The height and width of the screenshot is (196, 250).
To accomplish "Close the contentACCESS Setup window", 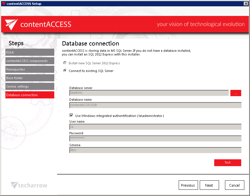I will [x=246, y=3].
